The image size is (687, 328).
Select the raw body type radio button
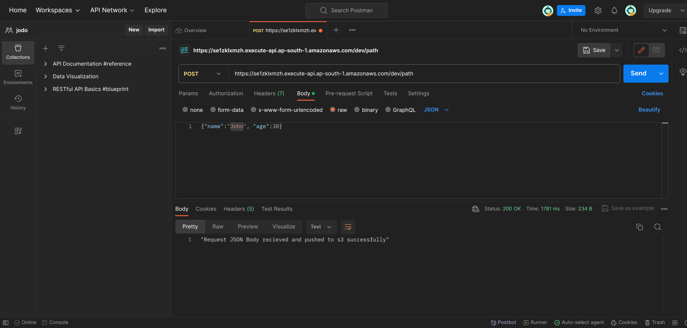(333, 110)
